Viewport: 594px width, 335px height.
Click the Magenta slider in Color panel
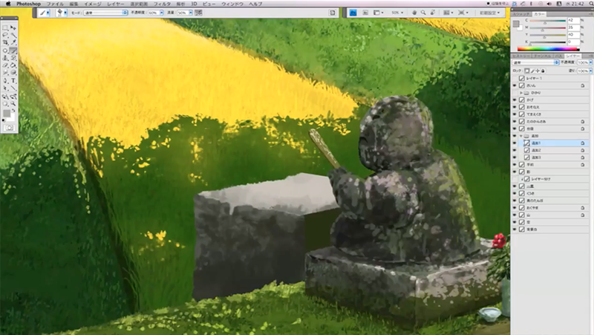[548, 29]
